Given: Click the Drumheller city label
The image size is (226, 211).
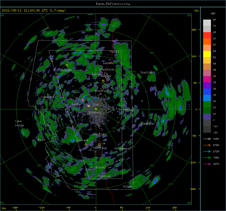Looking at the screenshot, I should pos(147,124).
